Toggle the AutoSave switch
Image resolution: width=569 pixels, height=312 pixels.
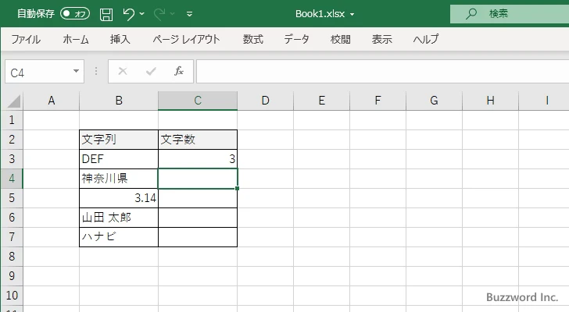(x=75, y=14)
